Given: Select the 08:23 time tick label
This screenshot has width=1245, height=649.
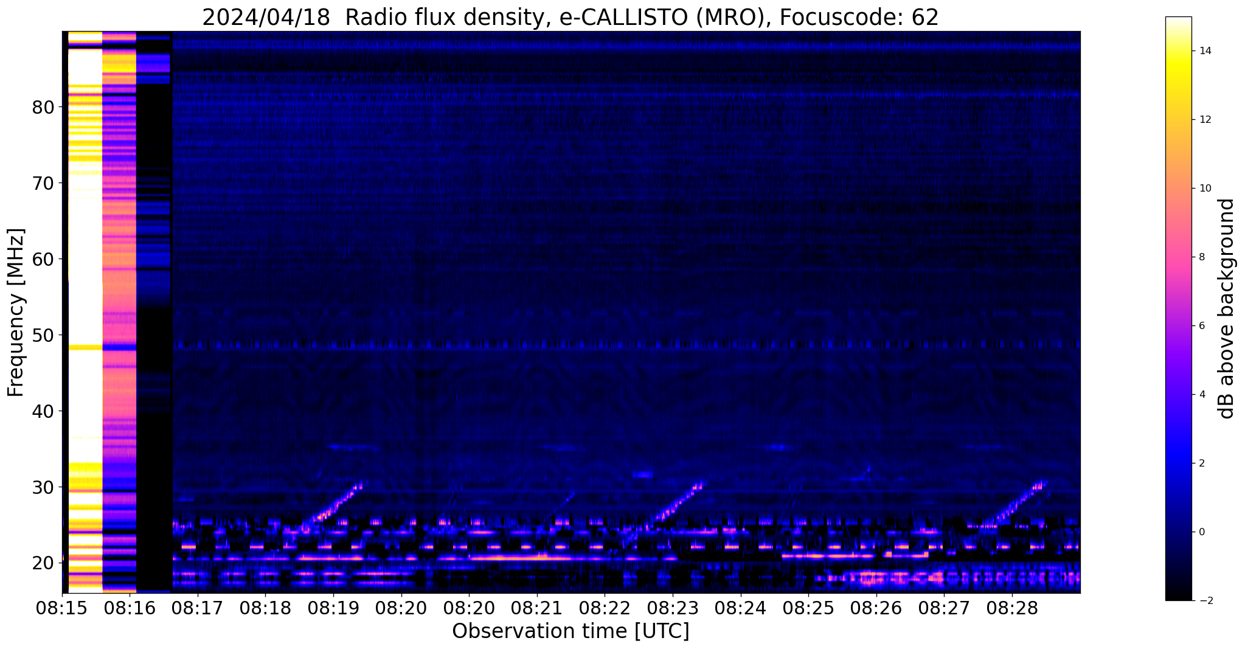Looking at the screenshot, I should (673, 608).
